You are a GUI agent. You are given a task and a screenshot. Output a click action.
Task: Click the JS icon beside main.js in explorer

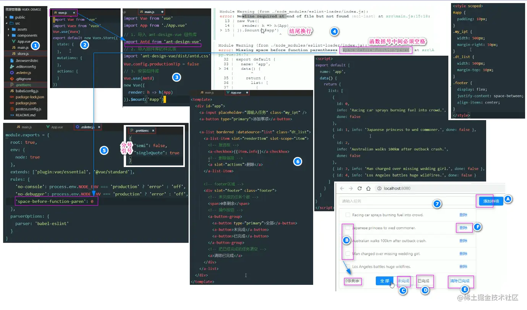(x=14, y=48)
